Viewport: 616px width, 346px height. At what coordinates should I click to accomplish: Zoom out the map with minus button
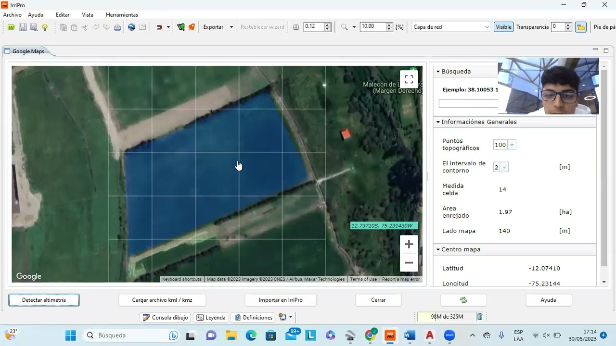[x=409, y=263]
